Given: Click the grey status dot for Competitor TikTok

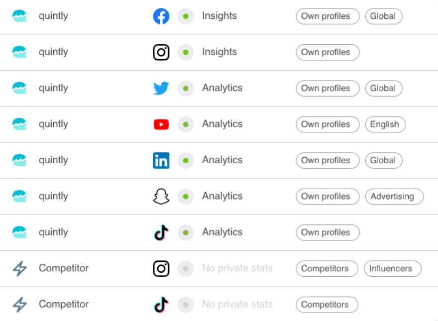Looking at the screenshot, I should pos(186,305).
